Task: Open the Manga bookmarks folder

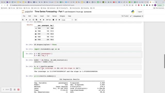Action: coord(44,8)
